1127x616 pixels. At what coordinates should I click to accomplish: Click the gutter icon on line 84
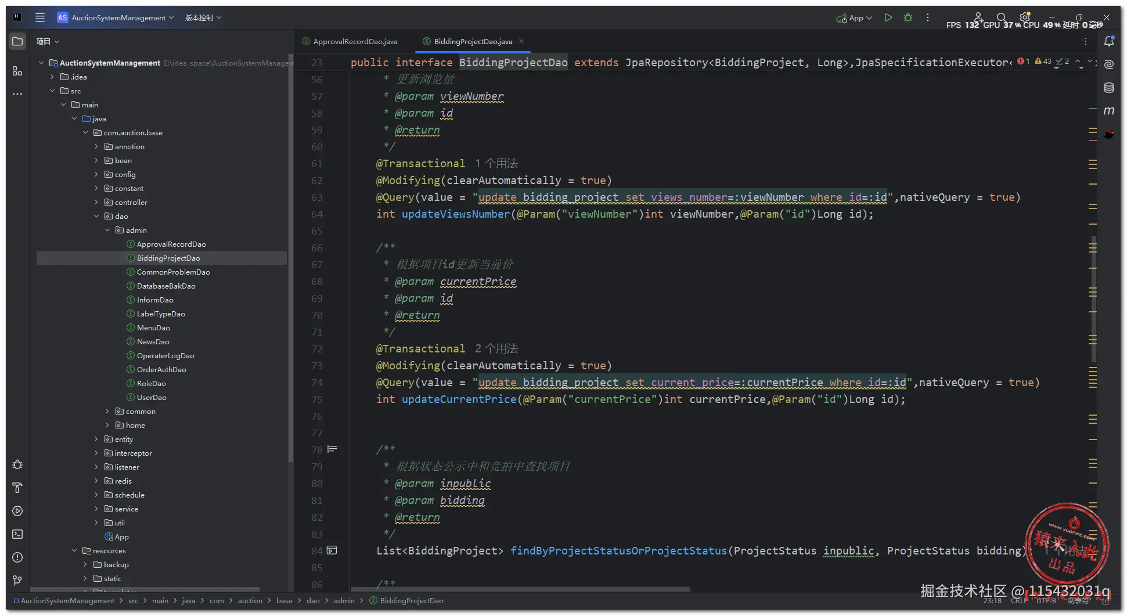332,550
